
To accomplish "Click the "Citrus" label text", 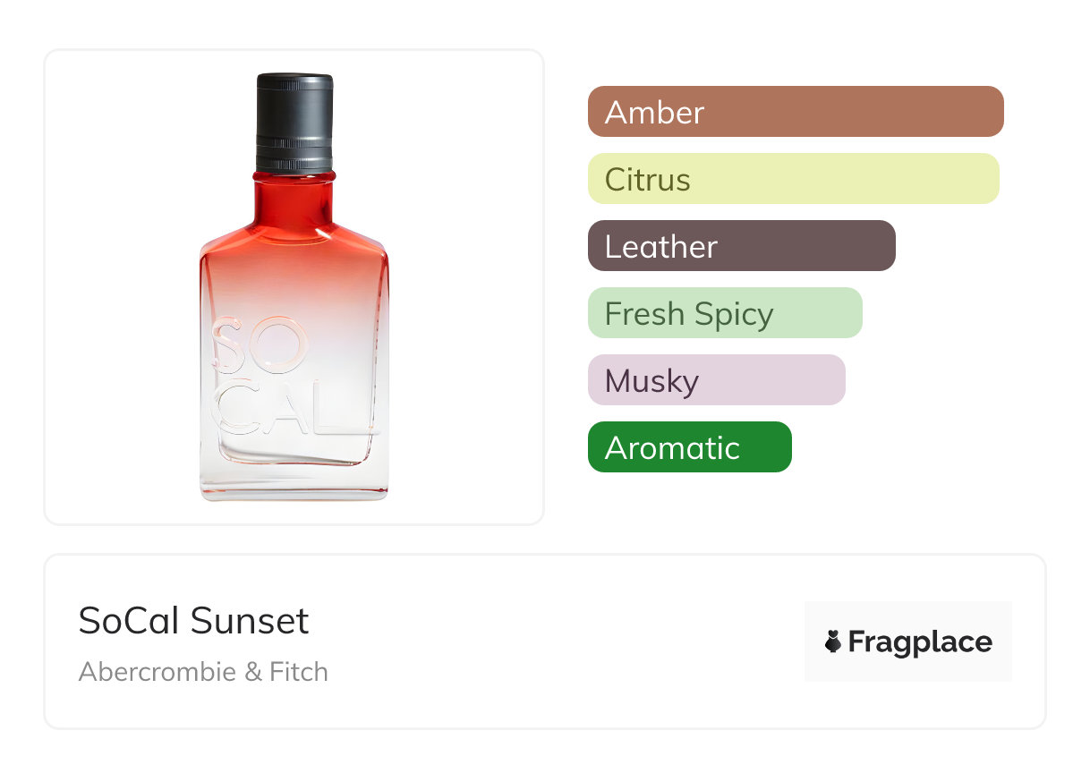I will click(647, 180).
